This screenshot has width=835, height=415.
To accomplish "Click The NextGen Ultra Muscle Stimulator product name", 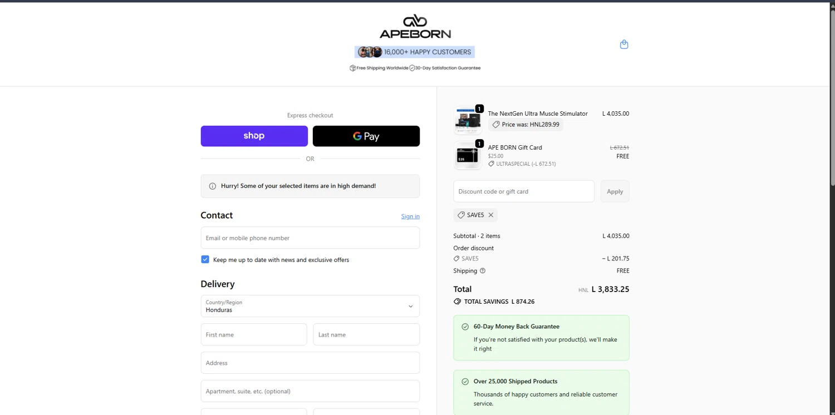I will coord(538,113).
